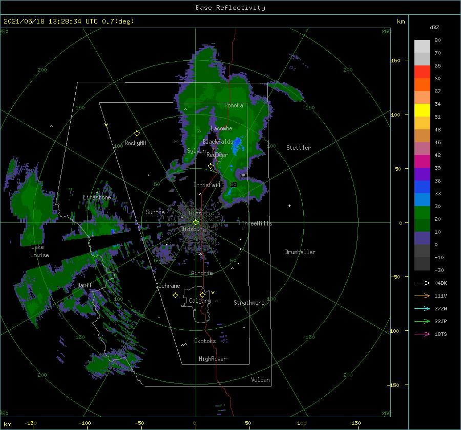This screenshot has width=461, height=430.
Task: Select the yellow 54 dBZ color swatch
Action: (422, 110)
